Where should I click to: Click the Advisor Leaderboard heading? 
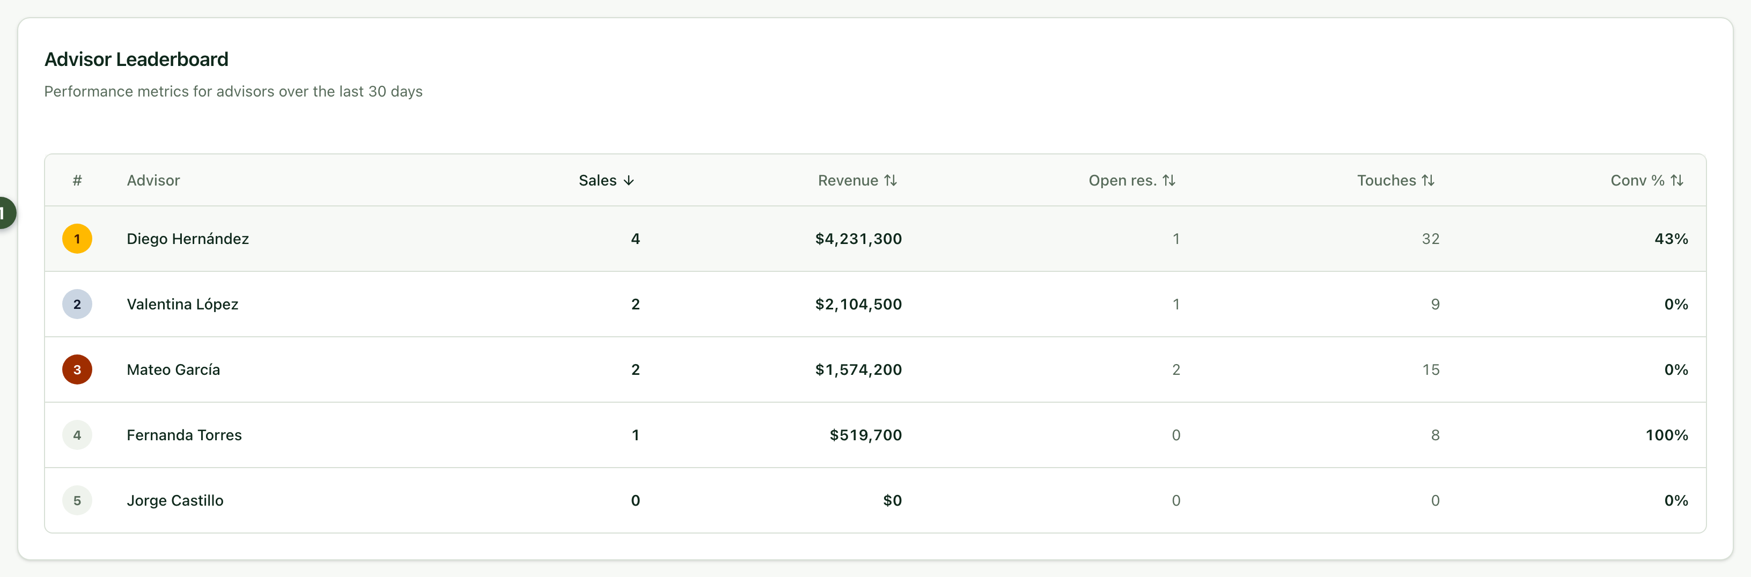coord(136,59)
